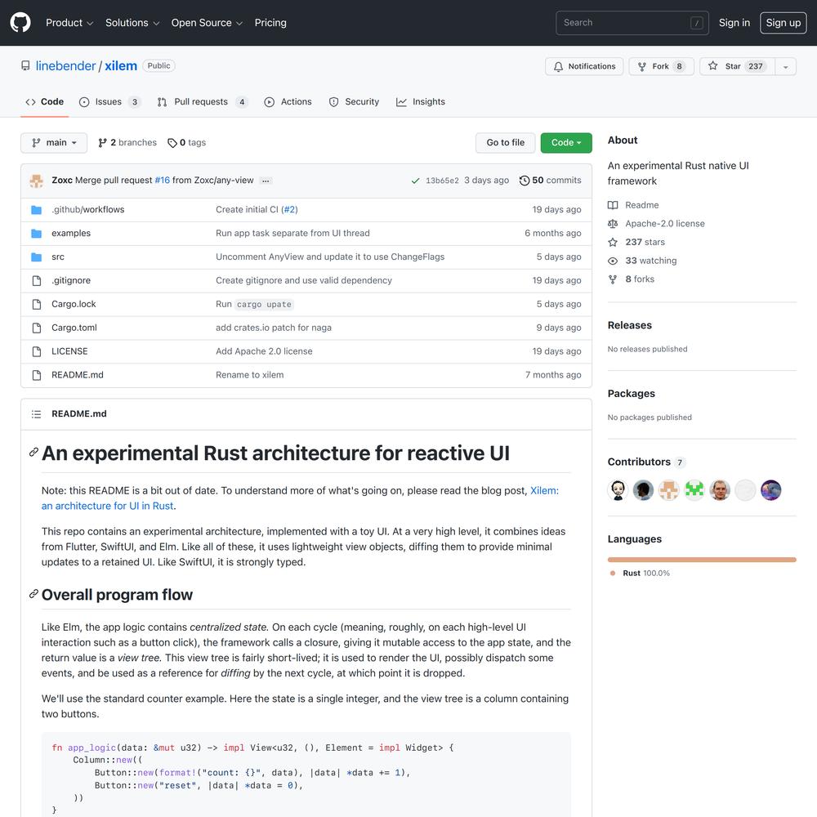Fork the xilem repository

pyautogui.click(x=661, y=67)
